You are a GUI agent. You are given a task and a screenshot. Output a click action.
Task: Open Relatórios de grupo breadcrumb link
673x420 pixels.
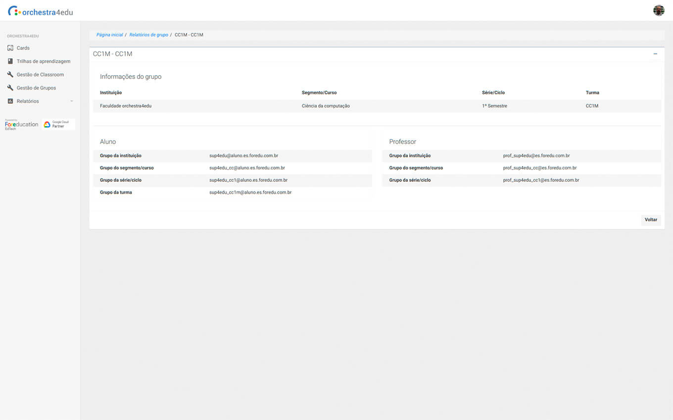click(148, 35)
